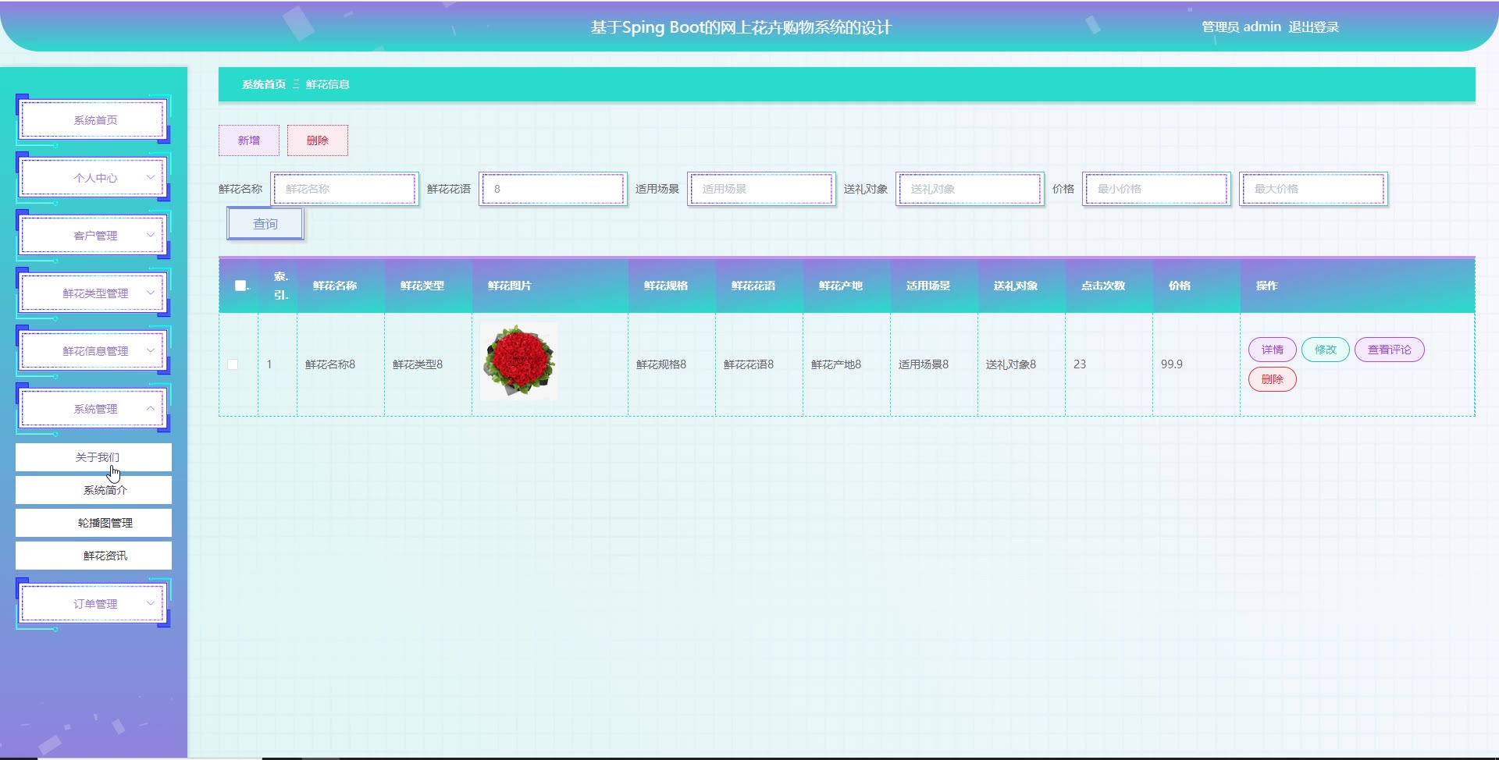Open 查看评论 for 鲜花名称8 row

1390,350
